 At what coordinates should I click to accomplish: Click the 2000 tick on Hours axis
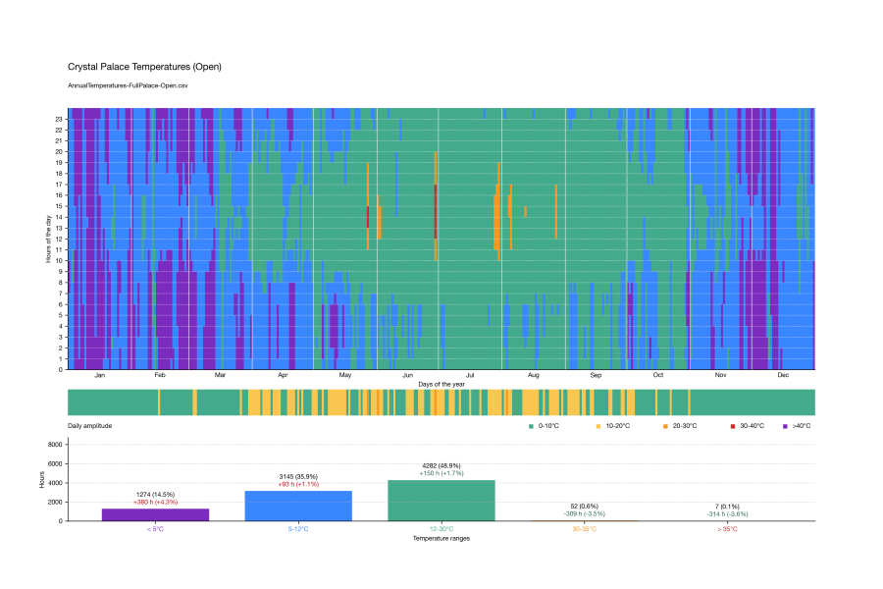pyautogui.click(x=55, y=503)
